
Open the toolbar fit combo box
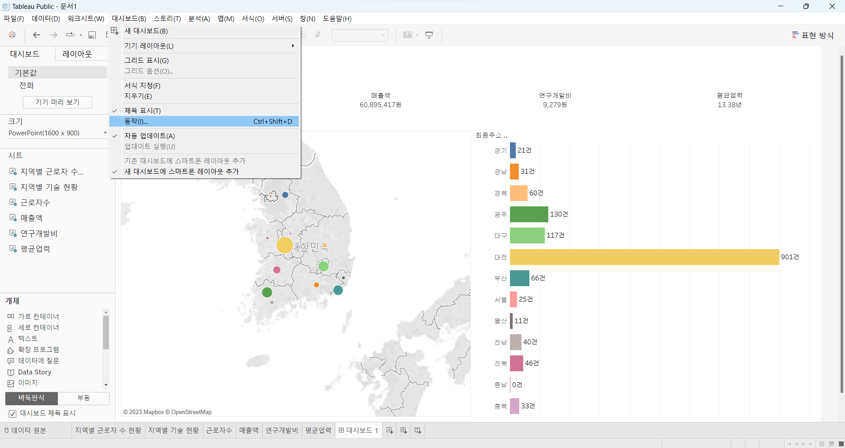360,35
